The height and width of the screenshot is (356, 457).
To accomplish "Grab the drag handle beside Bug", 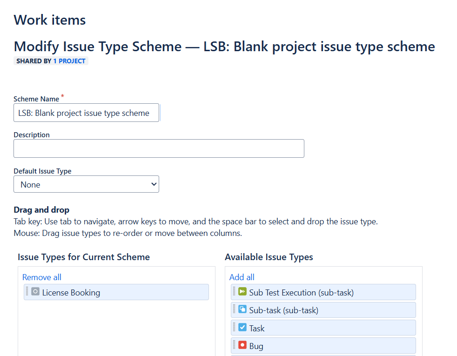I will 234,345.
